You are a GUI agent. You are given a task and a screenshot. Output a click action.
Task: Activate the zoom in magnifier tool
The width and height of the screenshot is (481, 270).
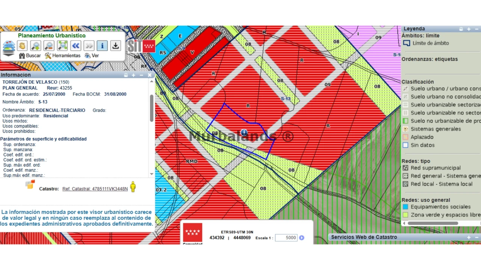[x=36, y=46]
